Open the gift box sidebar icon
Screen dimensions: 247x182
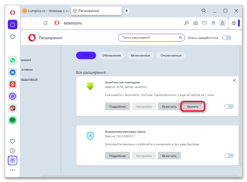(x=13, y=160)
